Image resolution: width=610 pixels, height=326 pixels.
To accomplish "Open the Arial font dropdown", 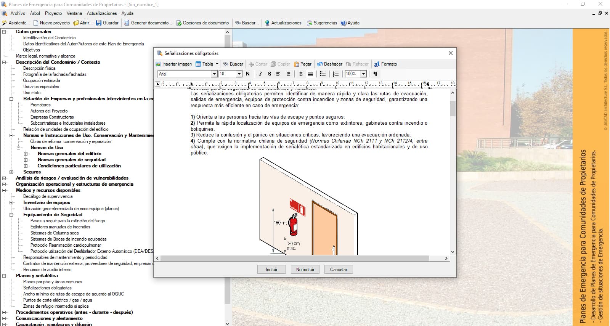I will click(x=214, y=74).
